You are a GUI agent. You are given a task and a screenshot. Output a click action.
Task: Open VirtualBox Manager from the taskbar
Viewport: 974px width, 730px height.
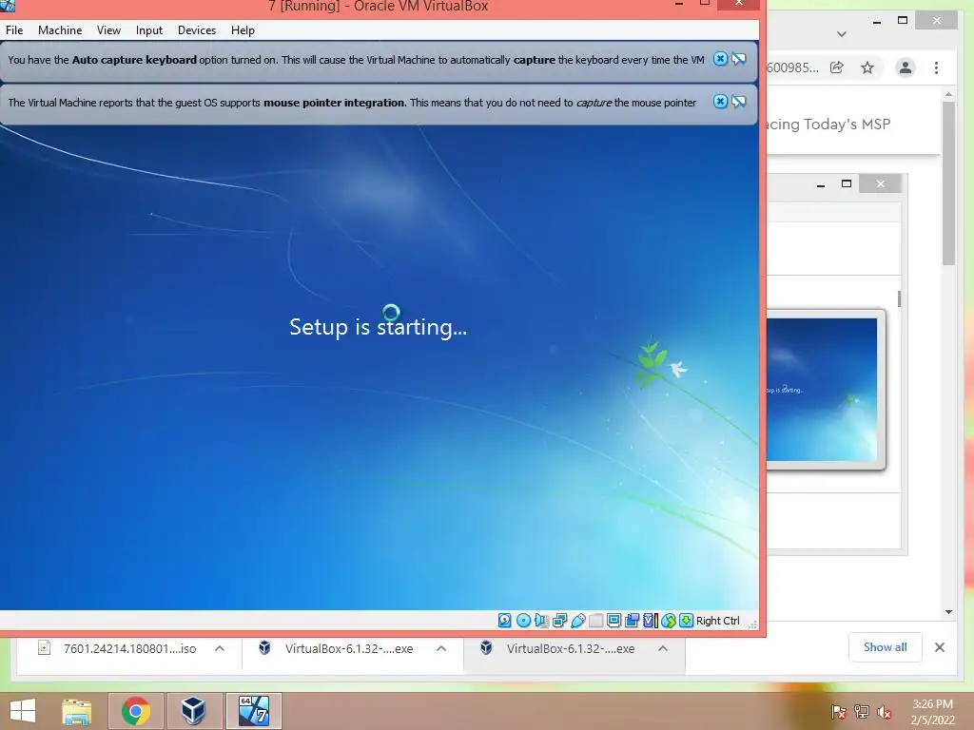point(193,711)
